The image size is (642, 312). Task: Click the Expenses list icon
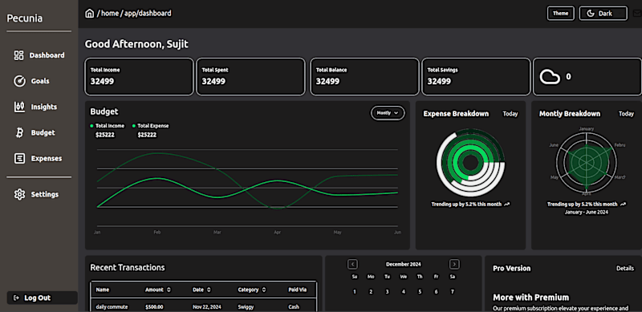pos(19,159)
